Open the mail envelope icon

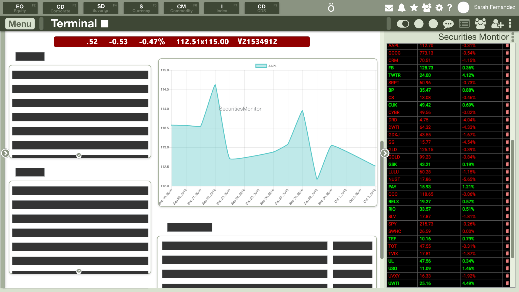click(389, 8)
